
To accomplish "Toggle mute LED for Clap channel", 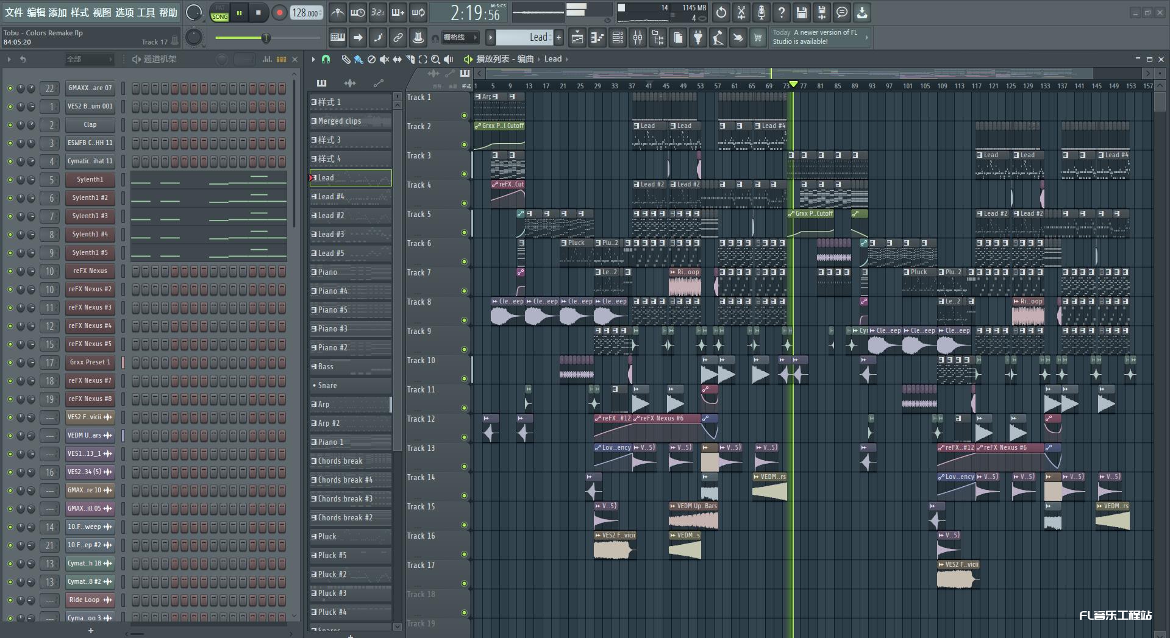I will coord(10,125).
